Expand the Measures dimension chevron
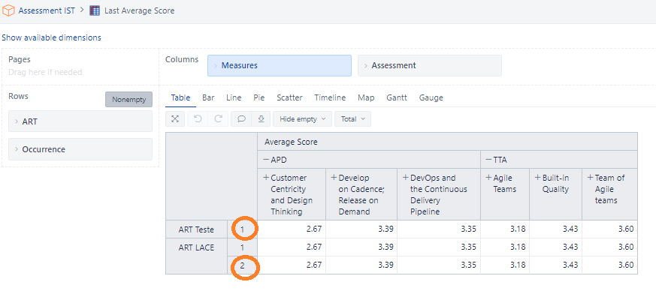656x294 pixels. point(216,65)
